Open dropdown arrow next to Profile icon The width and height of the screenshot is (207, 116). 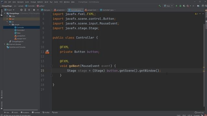coord(190,6)
